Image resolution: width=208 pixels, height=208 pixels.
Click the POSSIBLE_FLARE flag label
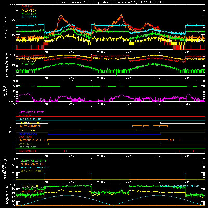pyautogui.click(x=30, y=119)
